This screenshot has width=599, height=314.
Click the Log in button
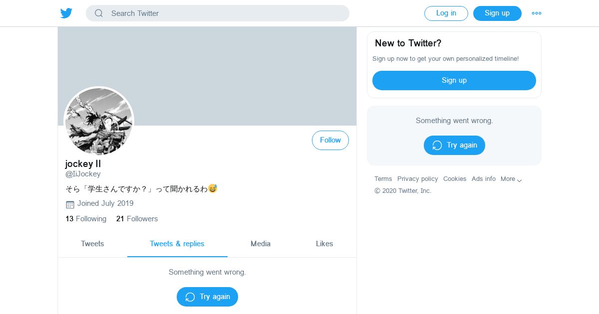tap(446, 13)
